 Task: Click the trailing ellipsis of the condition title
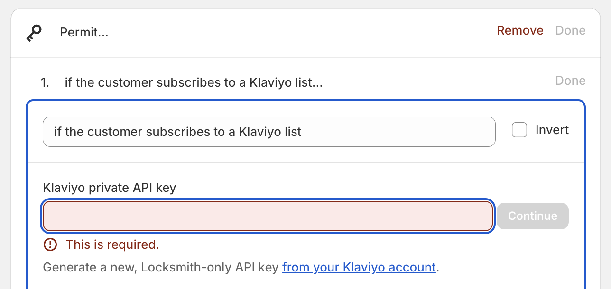click(x=318, y=83)
